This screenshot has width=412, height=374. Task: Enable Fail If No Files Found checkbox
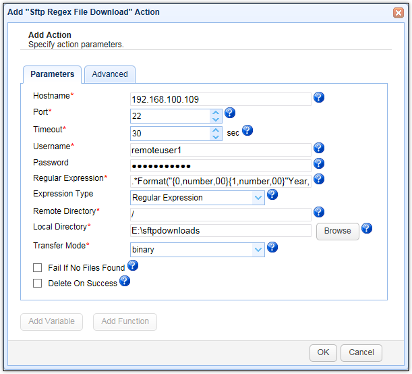38,268
